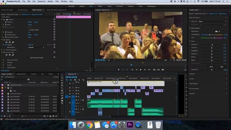Step forward one frame in Program monitor
This screenshot has width=231, height=130.
(x=145, y=70)
